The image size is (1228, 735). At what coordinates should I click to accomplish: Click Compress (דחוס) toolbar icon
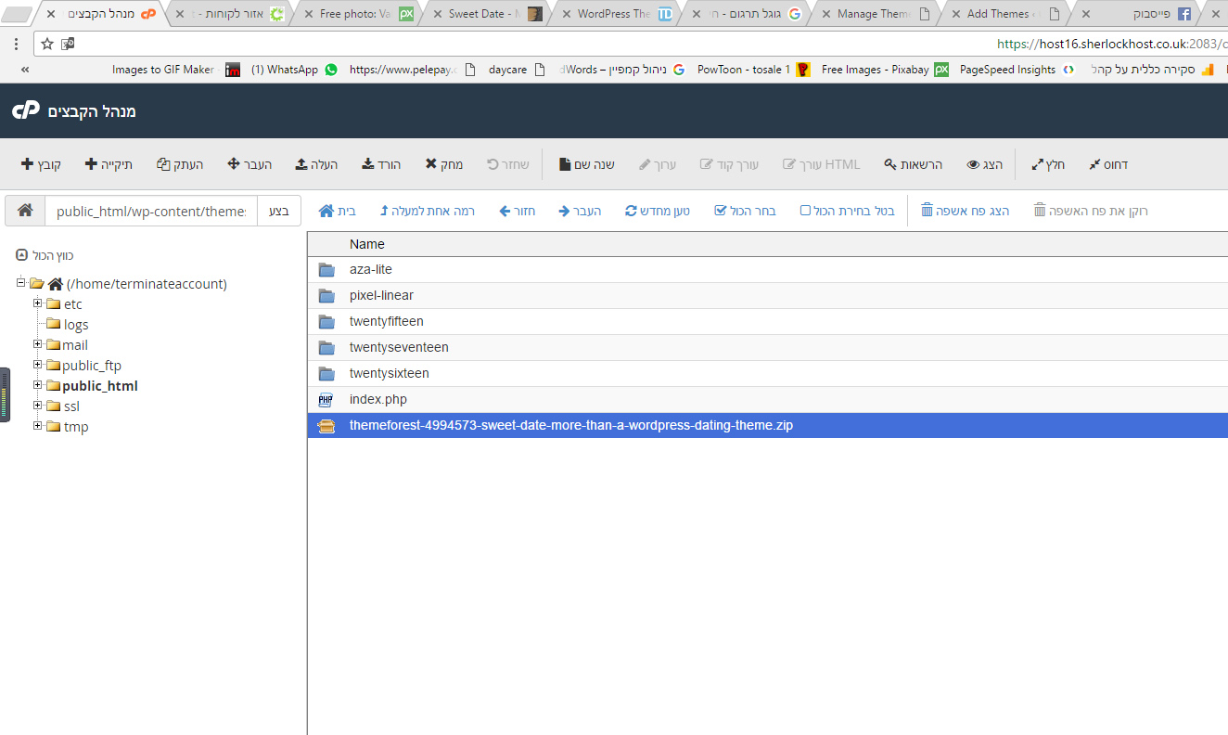pyautogui.click(x=1094, y=164)
